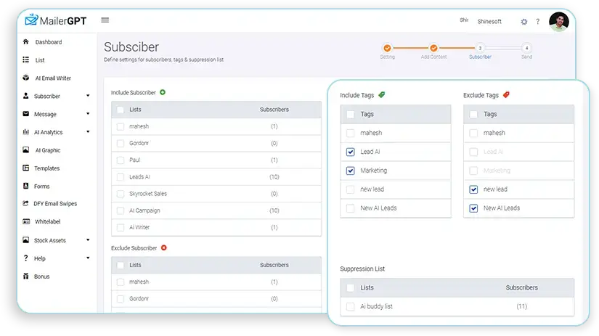The width and height of the screenshot is (599, 336).
Task: Click green plus icon beside Include Subscriber
Action: 163,92
